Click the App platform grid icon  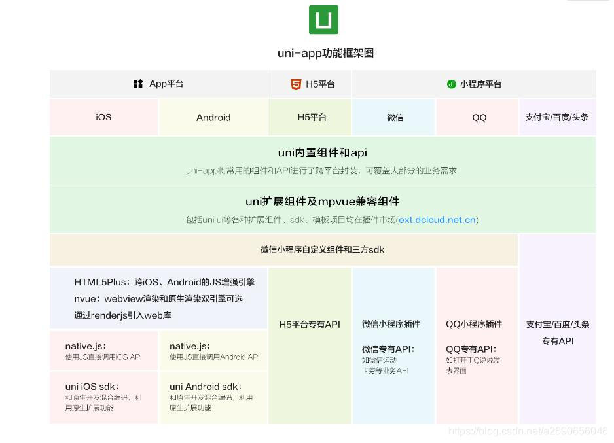coord(138,84)
